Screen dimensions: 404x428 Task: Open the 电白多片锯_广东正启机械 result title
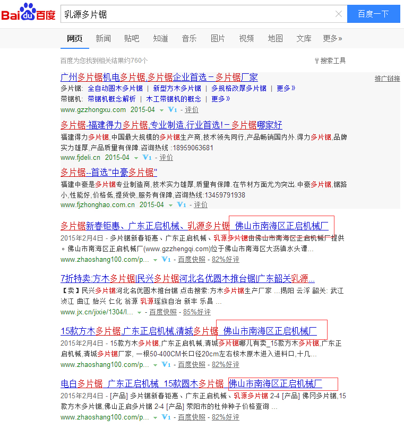[191, 384]
